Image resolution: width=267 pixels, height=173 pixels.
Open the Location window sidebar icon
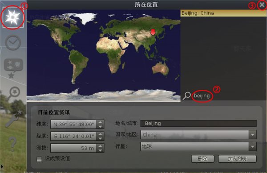tap(13, 17)
